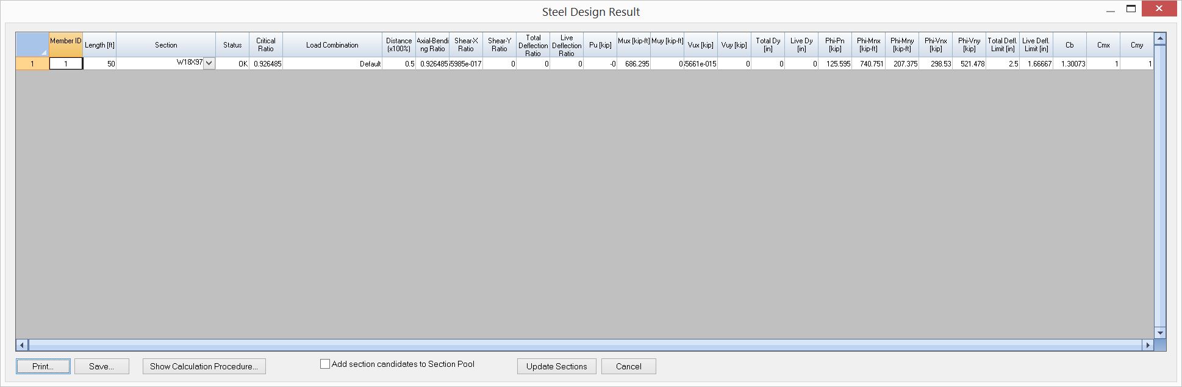Select the Total Dy [in] column header
This screenshot has height=387, width=1182.
[768, 45]
